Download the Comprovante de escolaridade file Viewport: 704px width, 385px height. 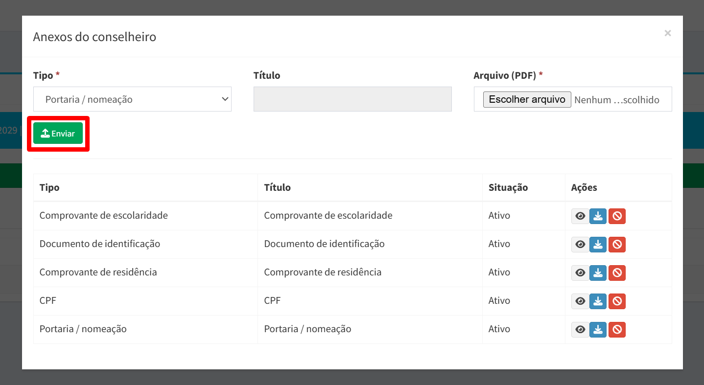tap(598, 216)
